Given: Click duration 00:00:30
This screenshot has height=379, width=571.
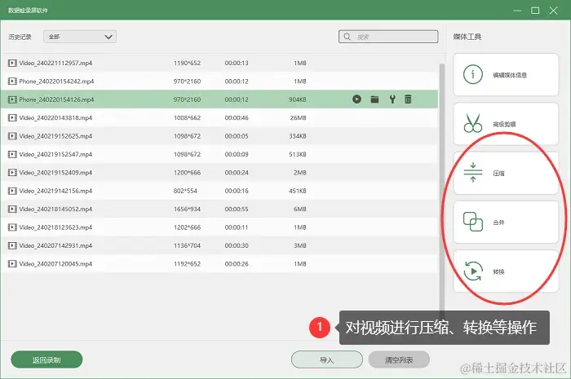Looking at the screenshot, I should click(x=237, y=245).
